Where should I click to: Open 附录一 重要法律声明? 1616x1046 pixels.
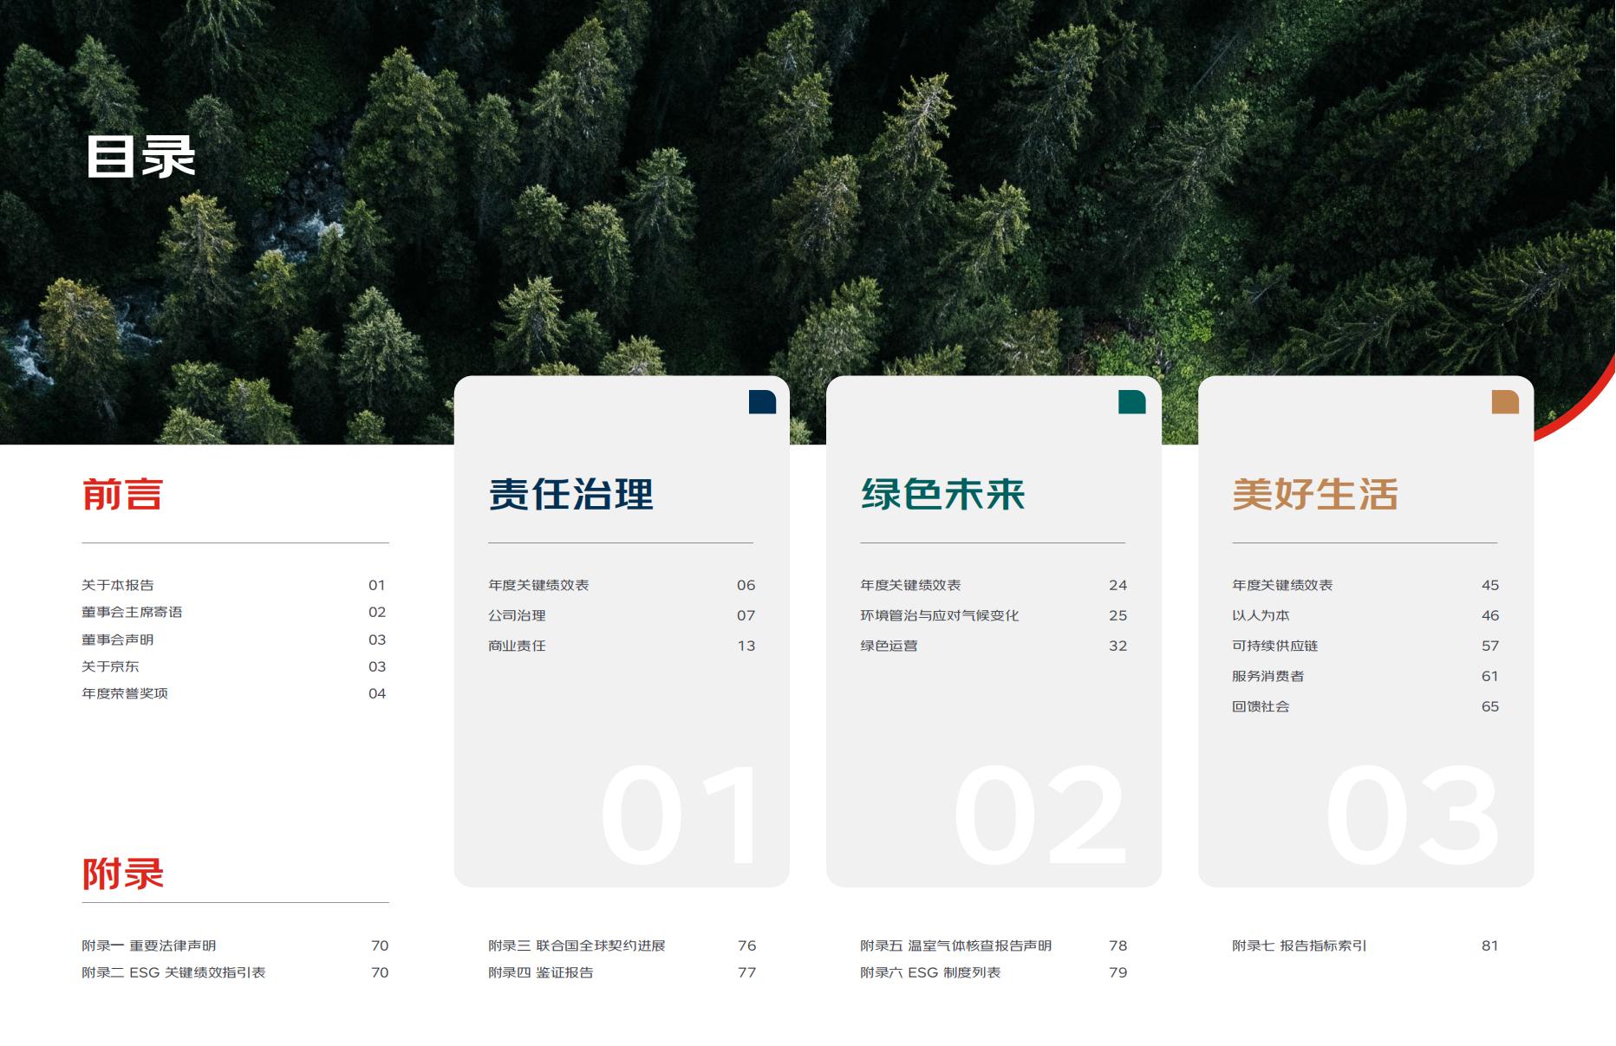(x=149, y=945)
